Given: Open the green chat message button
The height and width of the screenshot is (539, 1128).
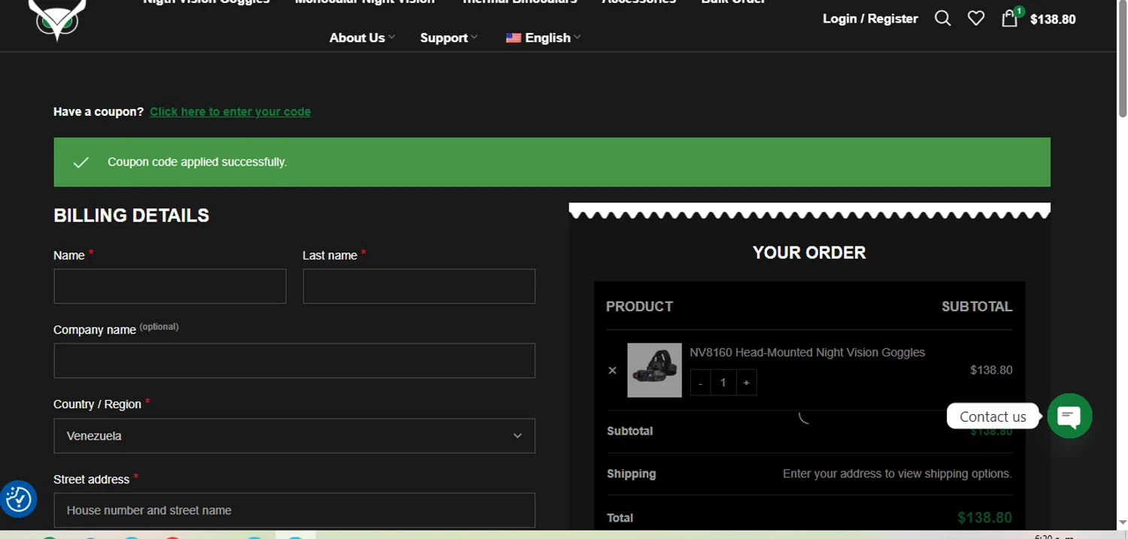Looking at the screenshot, I should [x=1069, y=416].
